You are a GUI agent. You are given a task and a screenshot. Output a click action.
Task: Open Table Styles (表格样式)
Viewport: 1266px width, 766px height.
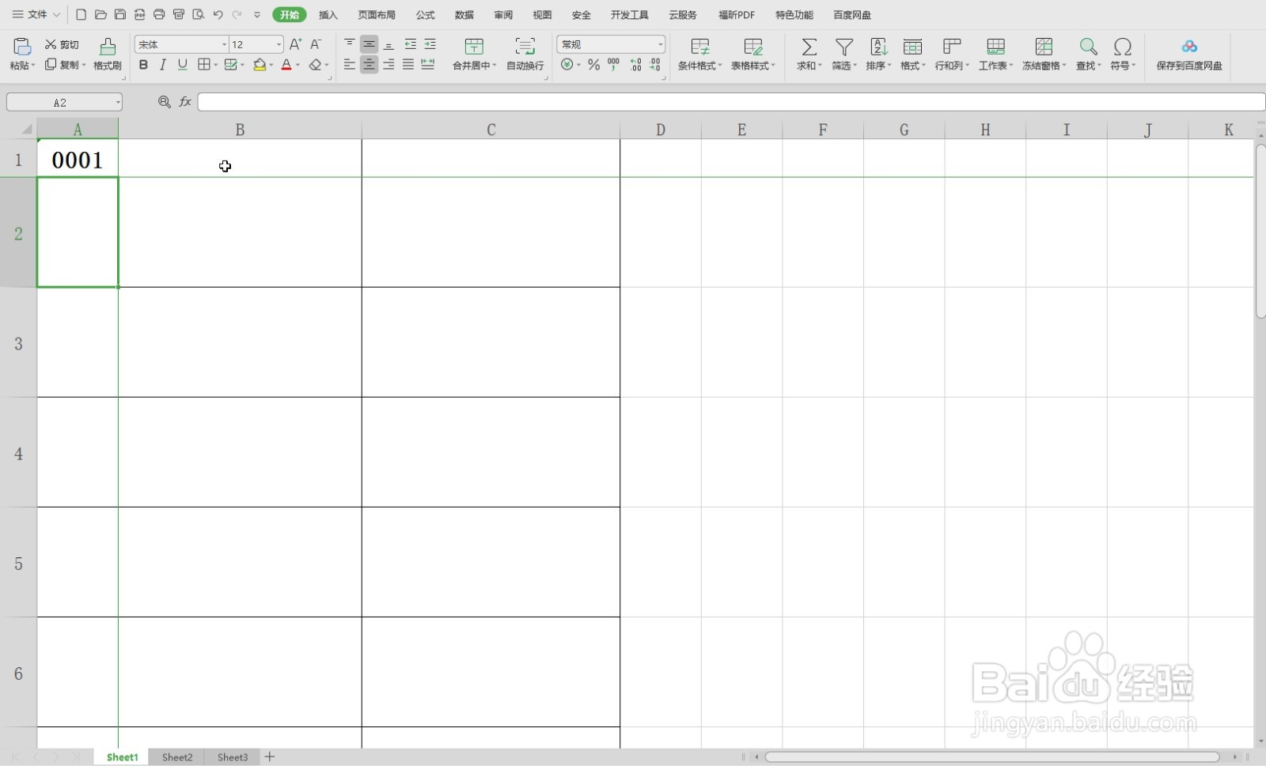tap(753, 53)
